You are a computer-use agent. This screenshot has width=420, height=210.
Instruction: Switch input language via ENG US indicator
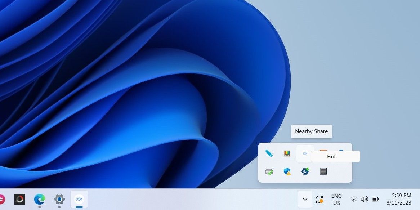pos(336,199)
